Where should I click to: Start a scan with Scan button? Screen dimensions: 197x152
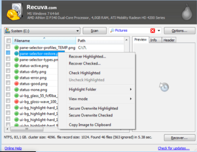(95, 31)
